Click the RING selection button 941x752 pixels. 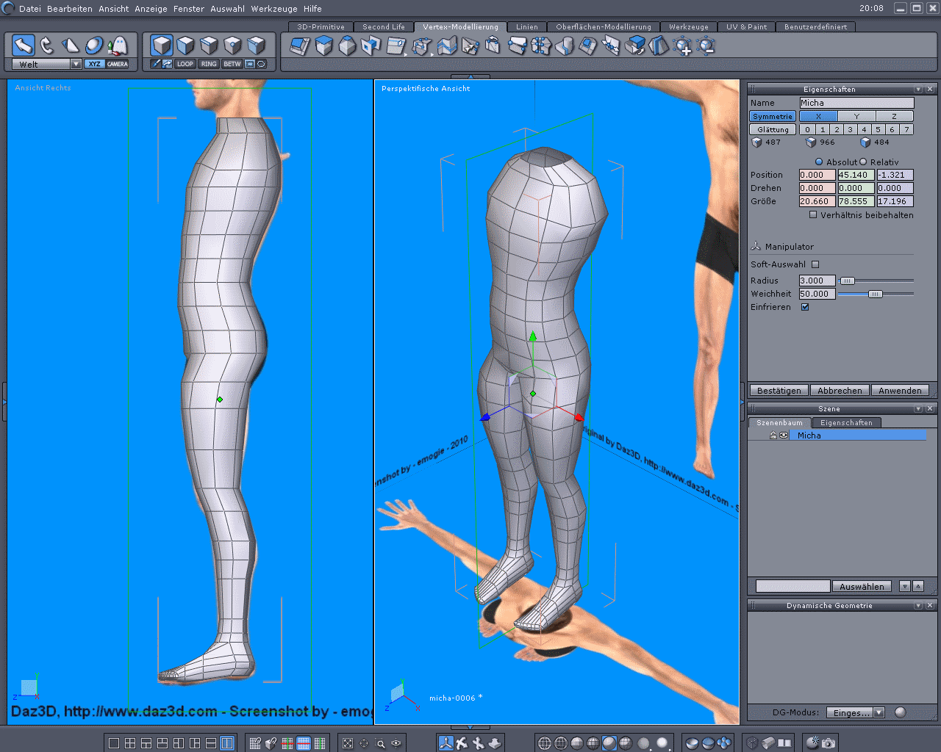209,64
